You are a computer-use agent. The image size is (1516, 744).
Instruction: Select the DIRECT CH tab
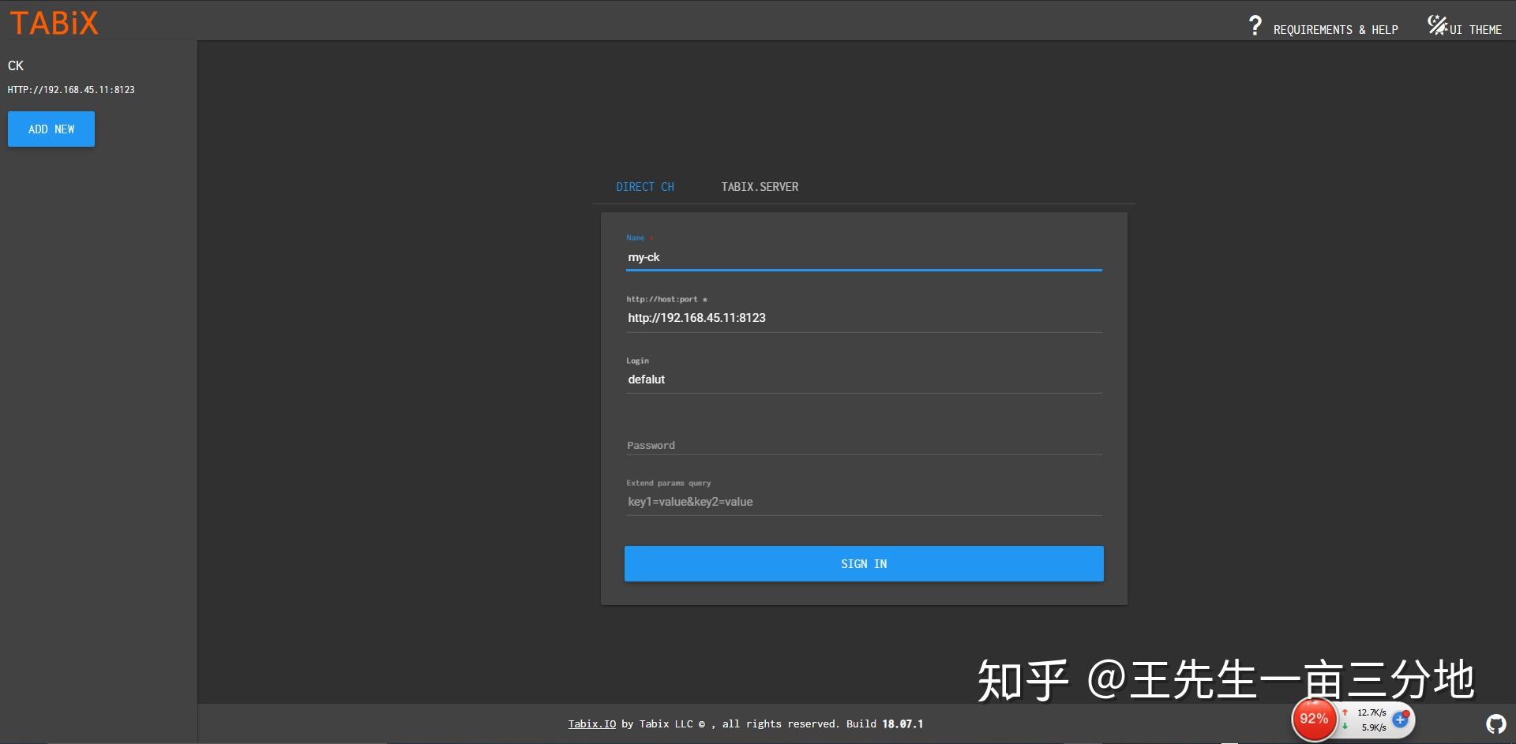[x=645, y=187]
